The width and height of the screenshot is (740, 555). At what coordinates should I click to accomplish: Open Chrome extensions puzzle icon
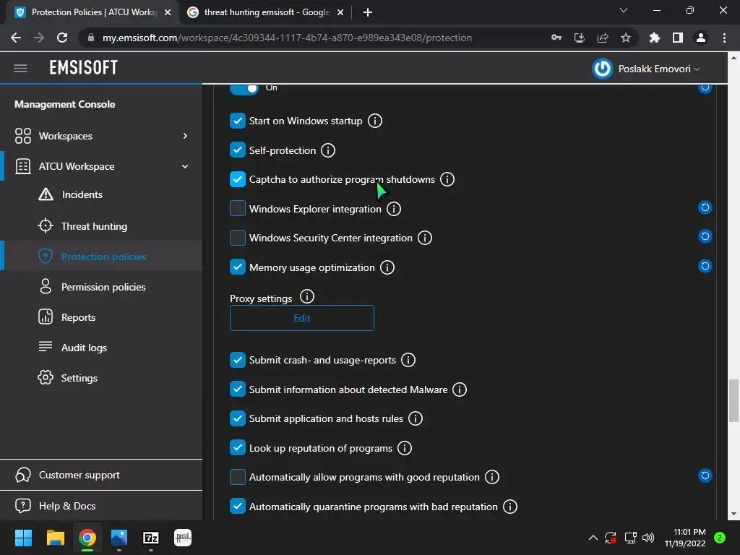[x=654, y=38]
